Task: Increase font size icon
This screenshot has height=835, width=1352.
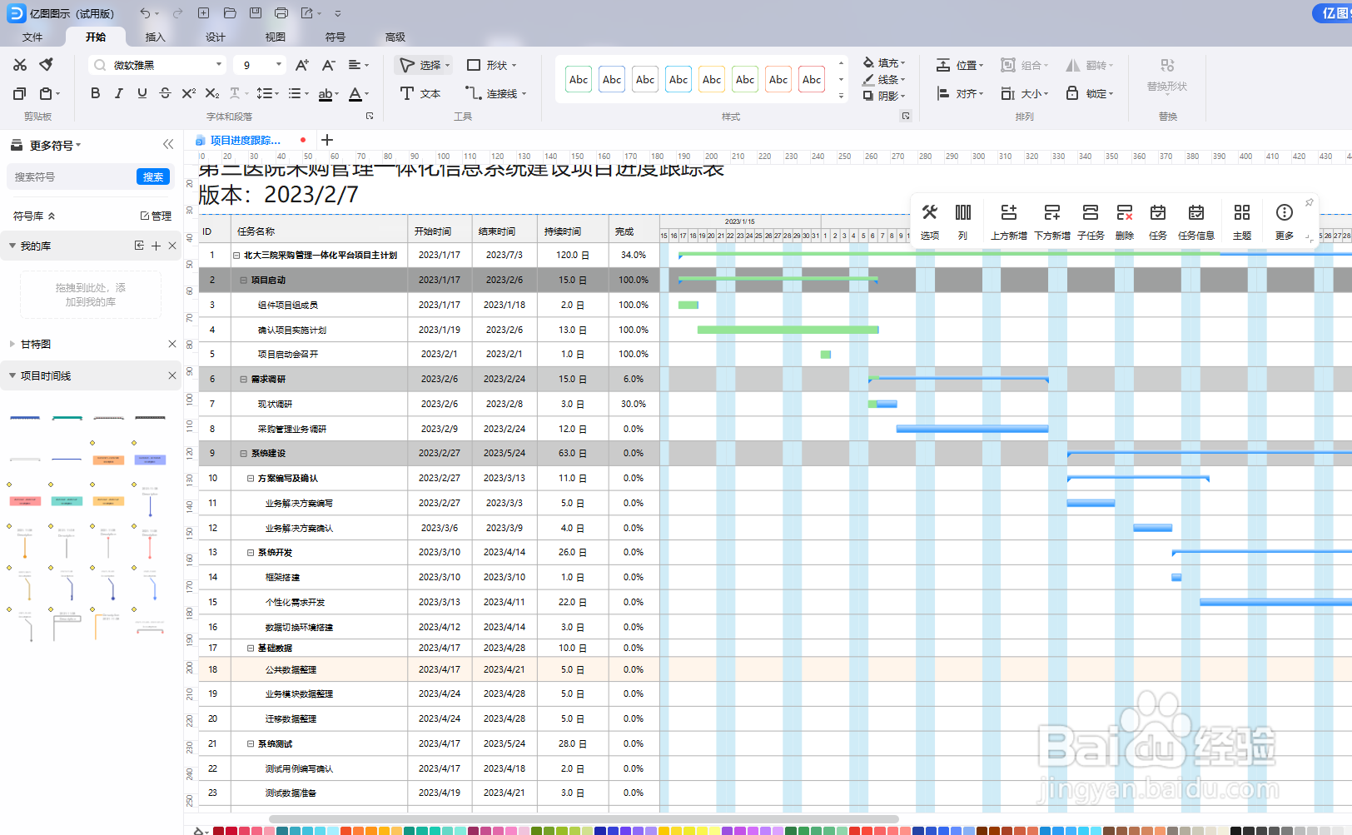Action: pos(302,65)
